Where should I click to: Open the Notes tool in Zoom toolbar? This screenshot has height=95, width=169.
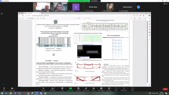[133, 89]
